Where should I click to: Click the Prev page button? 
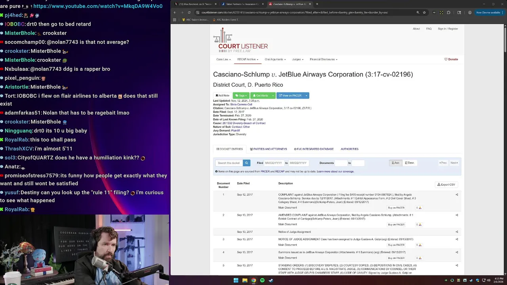[443, 163]
